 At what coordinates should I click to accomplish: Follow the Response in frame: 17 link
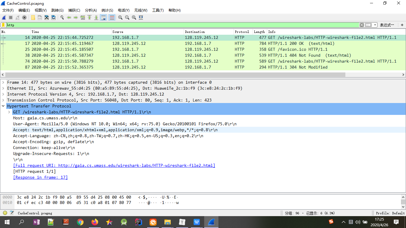40,177
